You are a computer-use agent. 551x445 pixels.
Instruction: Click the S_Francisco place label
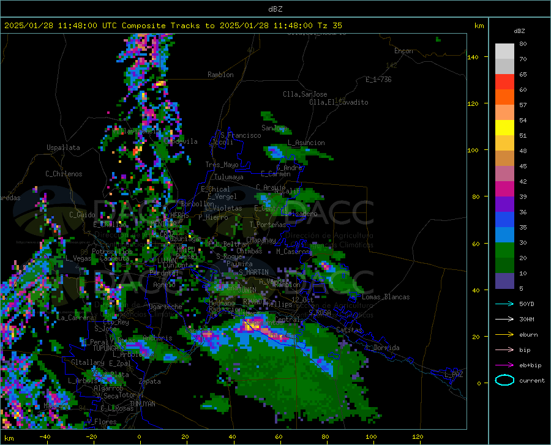click(241, 135)
